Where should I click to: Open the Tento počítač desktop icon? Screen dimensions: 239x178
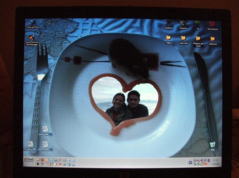click(32, 23)
